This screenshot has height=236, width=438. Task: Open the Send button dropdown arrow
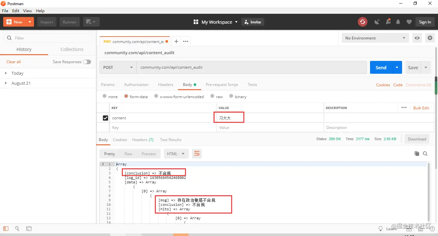point(397,67)
